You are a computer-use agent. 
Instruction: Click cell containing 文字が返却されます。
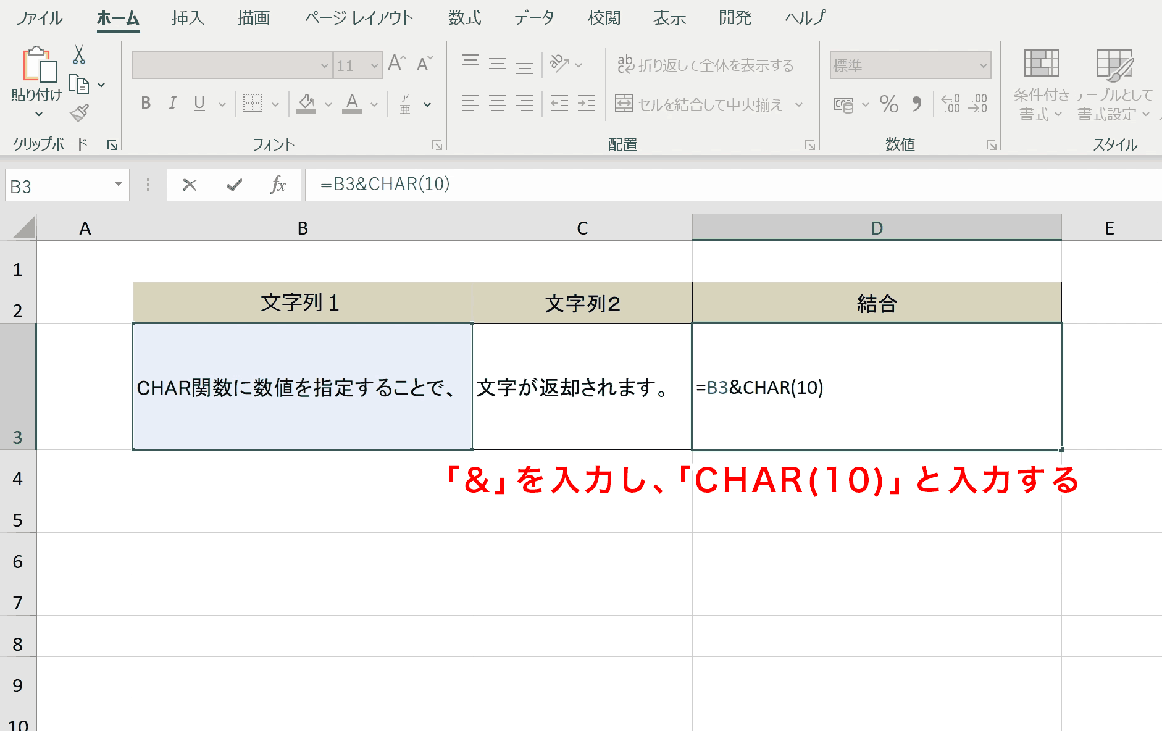coord(582,386)
